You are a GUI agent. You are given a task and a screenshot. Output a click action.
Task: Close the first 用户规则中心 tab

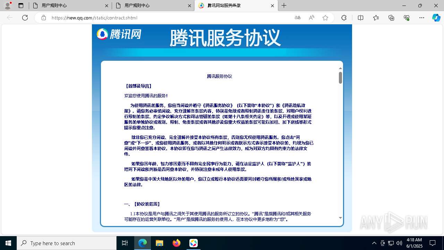106,6
